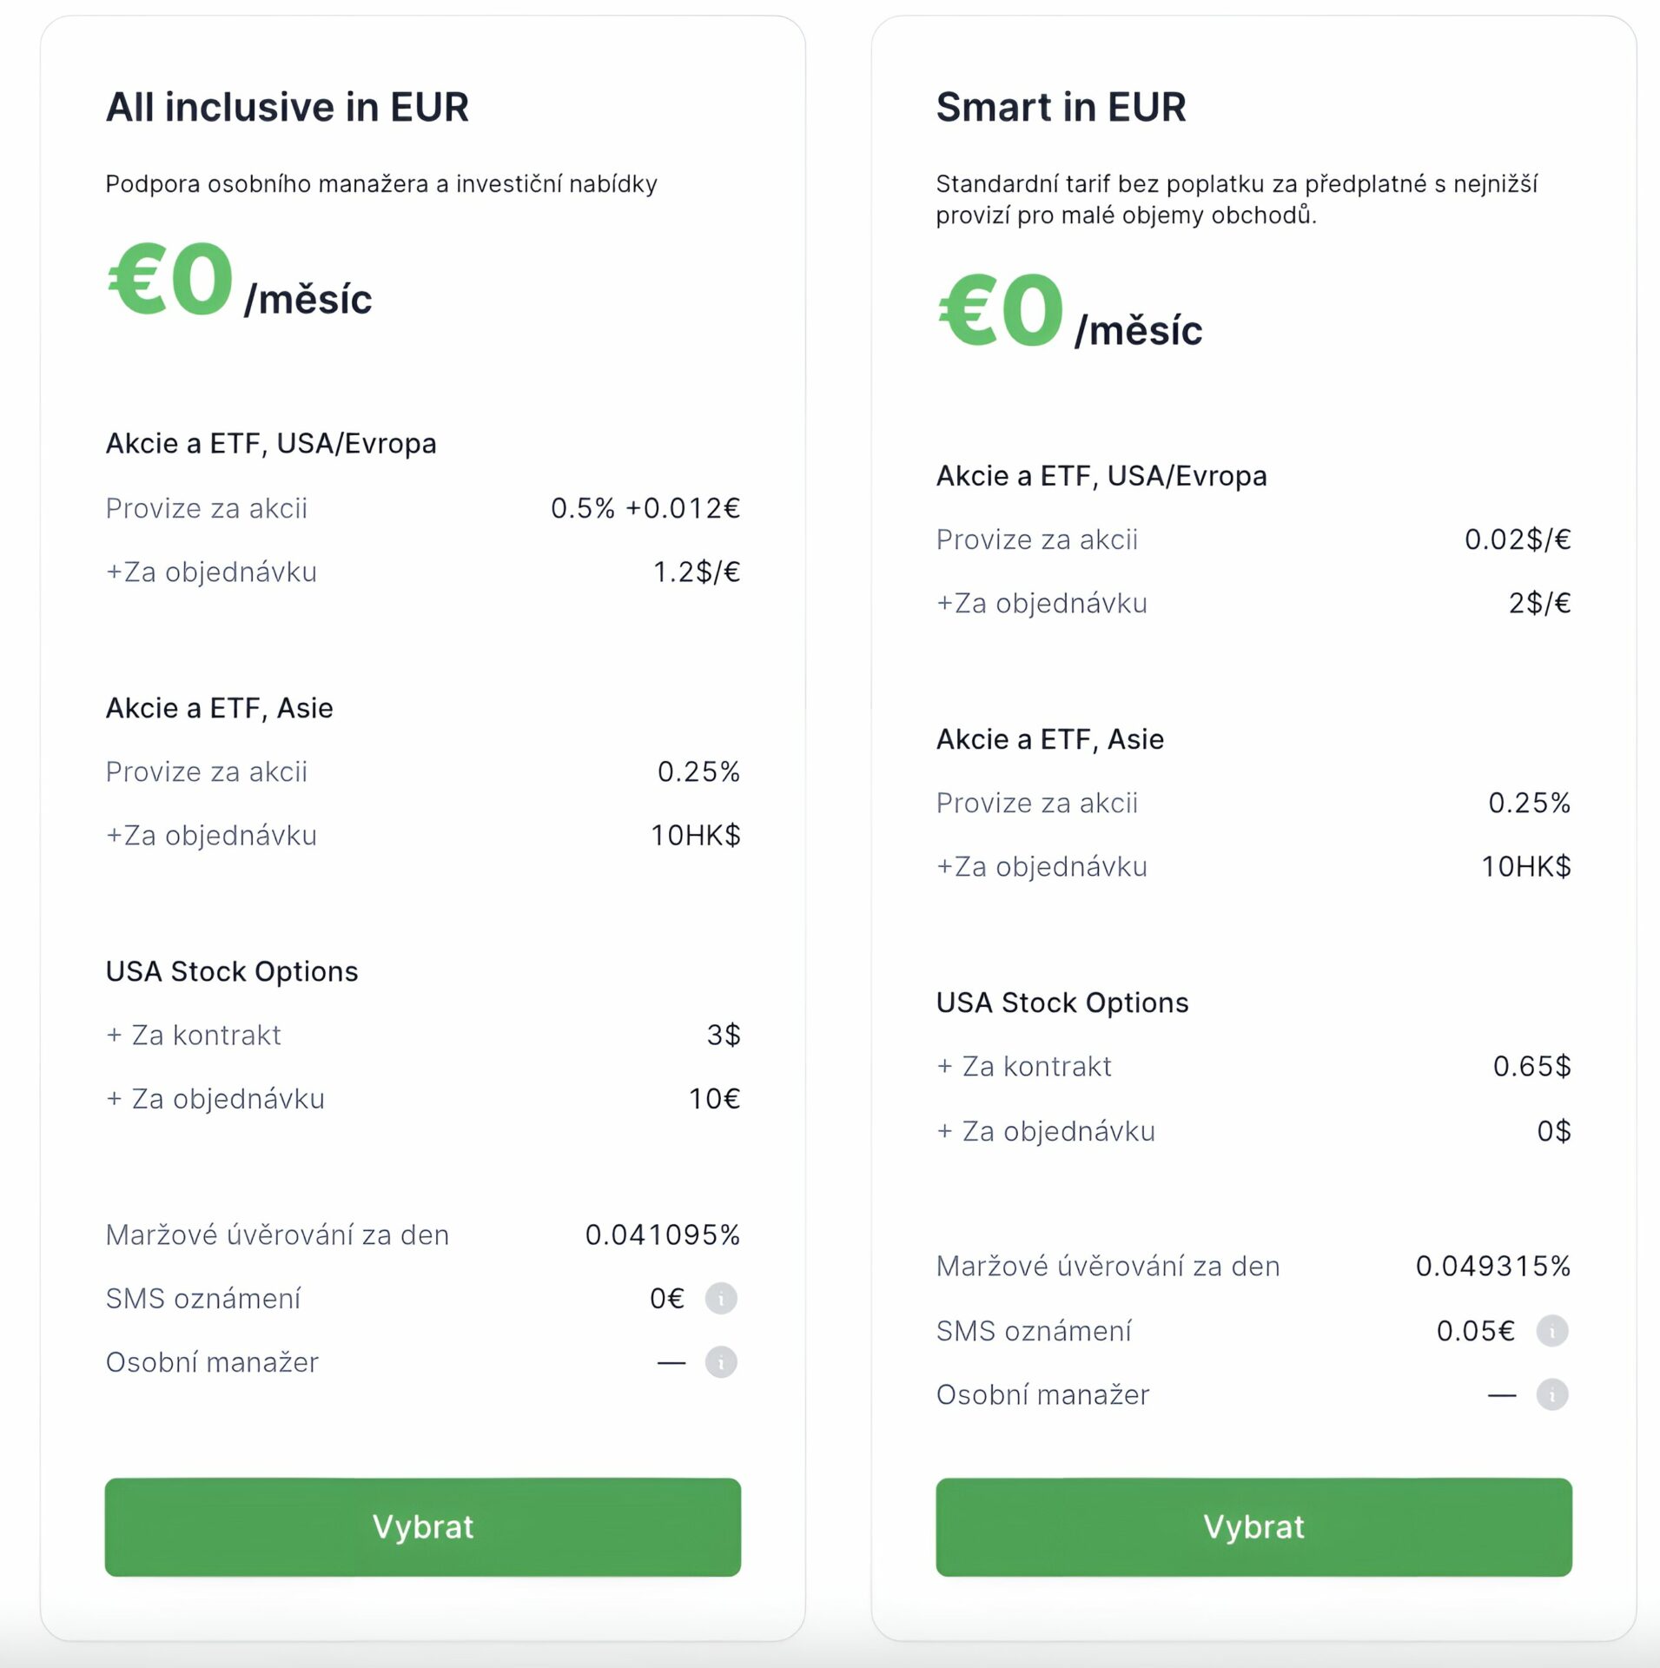Select the 0.02$/€ commission value
The height and width of the screenshot is (1668, 1660).
(x=1517, y=539)
